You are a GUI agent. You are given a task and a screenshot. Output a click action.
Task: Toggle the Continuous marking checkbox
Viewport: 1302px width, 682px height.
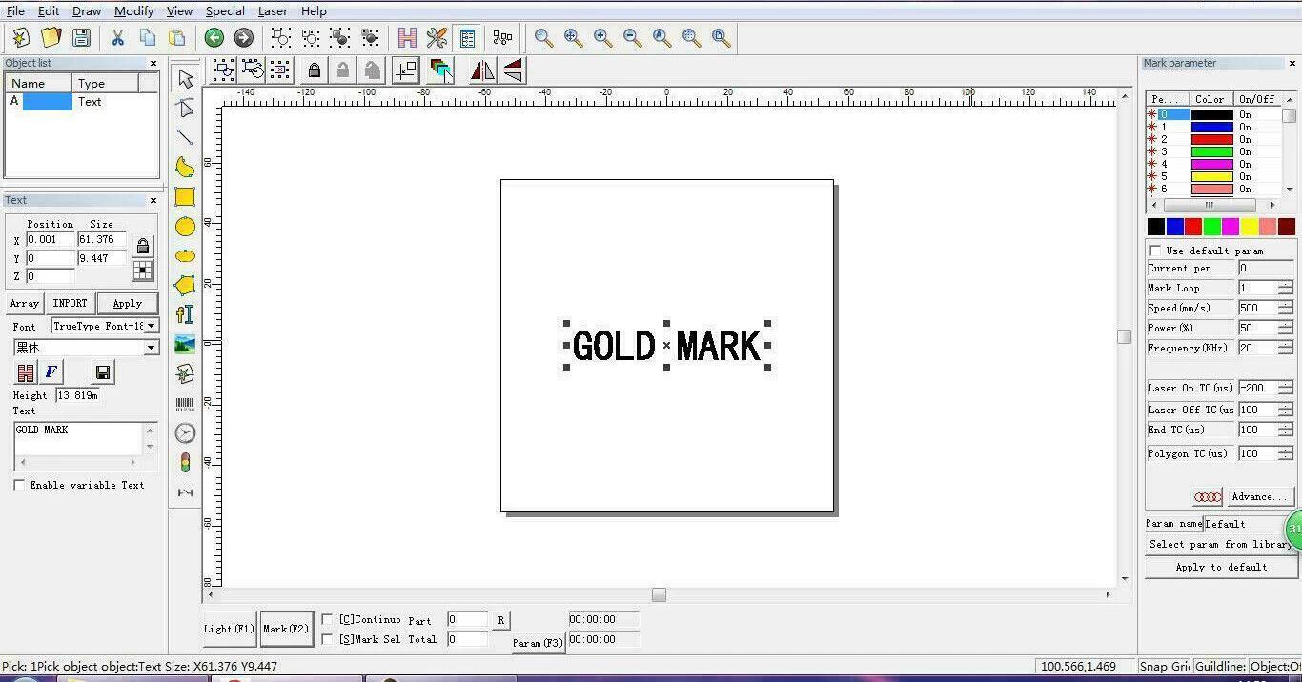(x=327, y=620)
